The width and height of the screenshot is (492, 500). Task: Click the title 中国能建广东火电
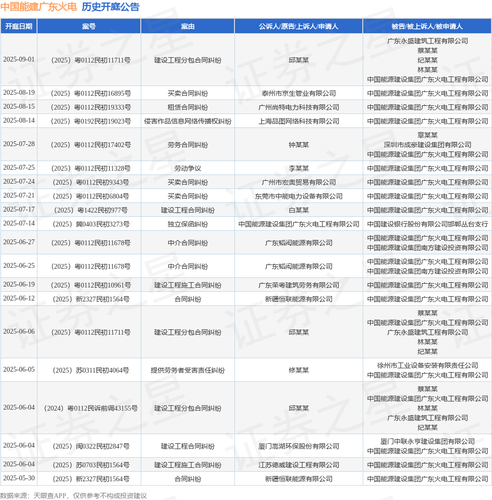pos(38,7)
